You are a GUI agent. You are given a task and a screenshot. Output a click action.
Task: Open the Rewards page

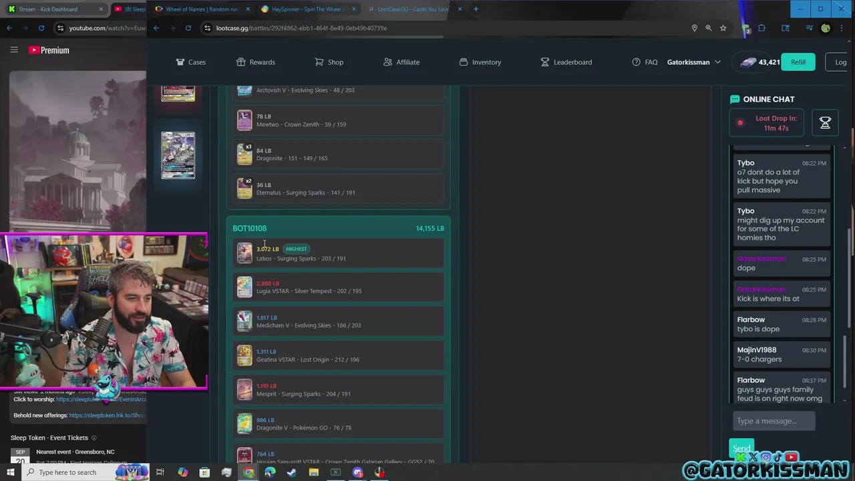pyautogui.click(x=255, y=62)
